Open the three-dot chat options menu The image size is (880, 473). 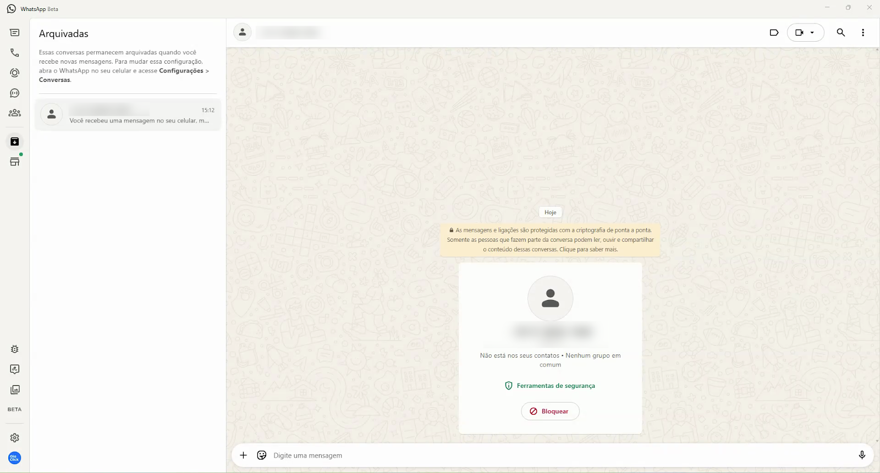click(x=863, y=32)
